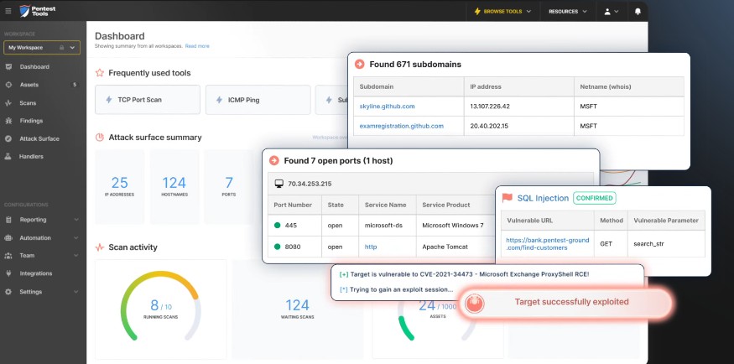Click the star icon beside Frequently used tools
This screenshot has height=364, width=734.
click(x=99, y=73)
